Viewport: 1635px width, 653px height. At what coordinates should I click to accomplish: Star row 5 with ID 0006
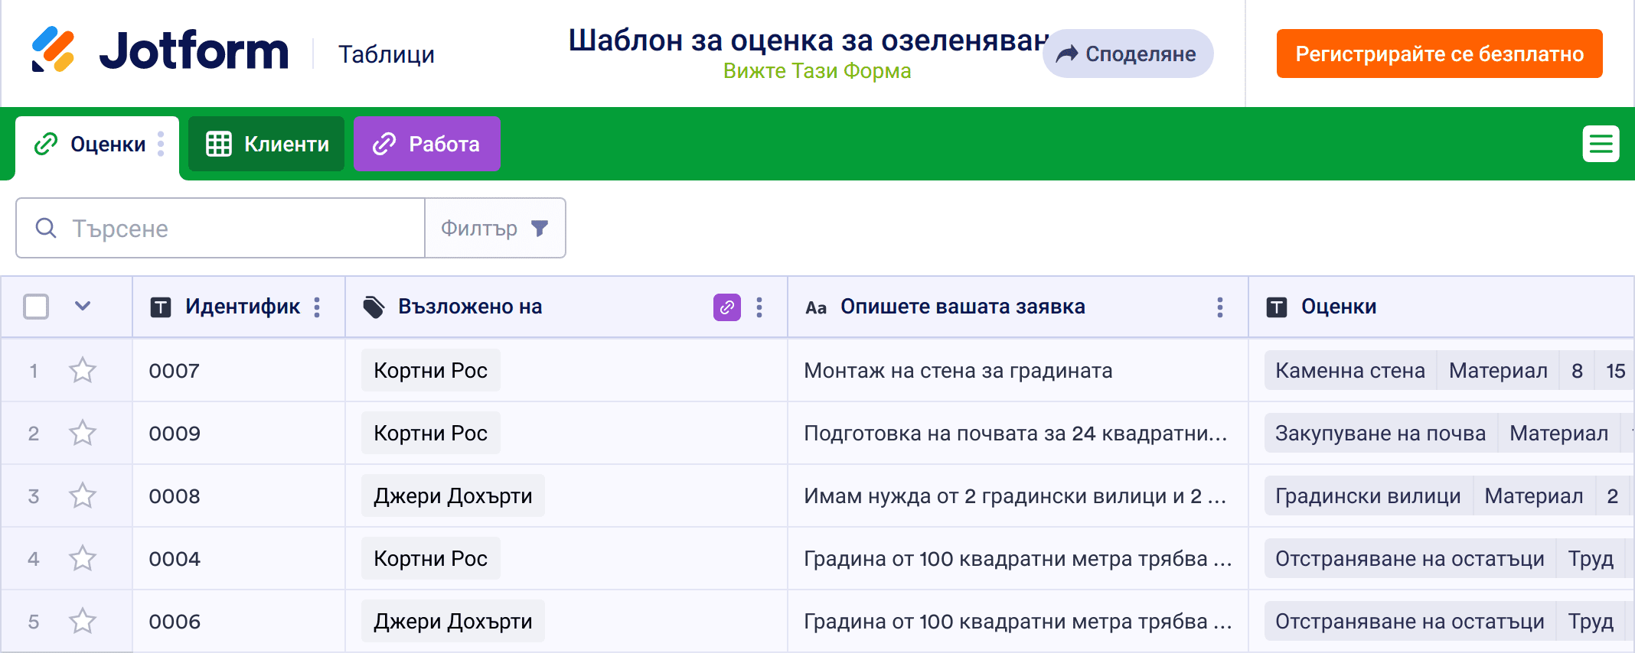pyautogui.click(x=83, y=622)
